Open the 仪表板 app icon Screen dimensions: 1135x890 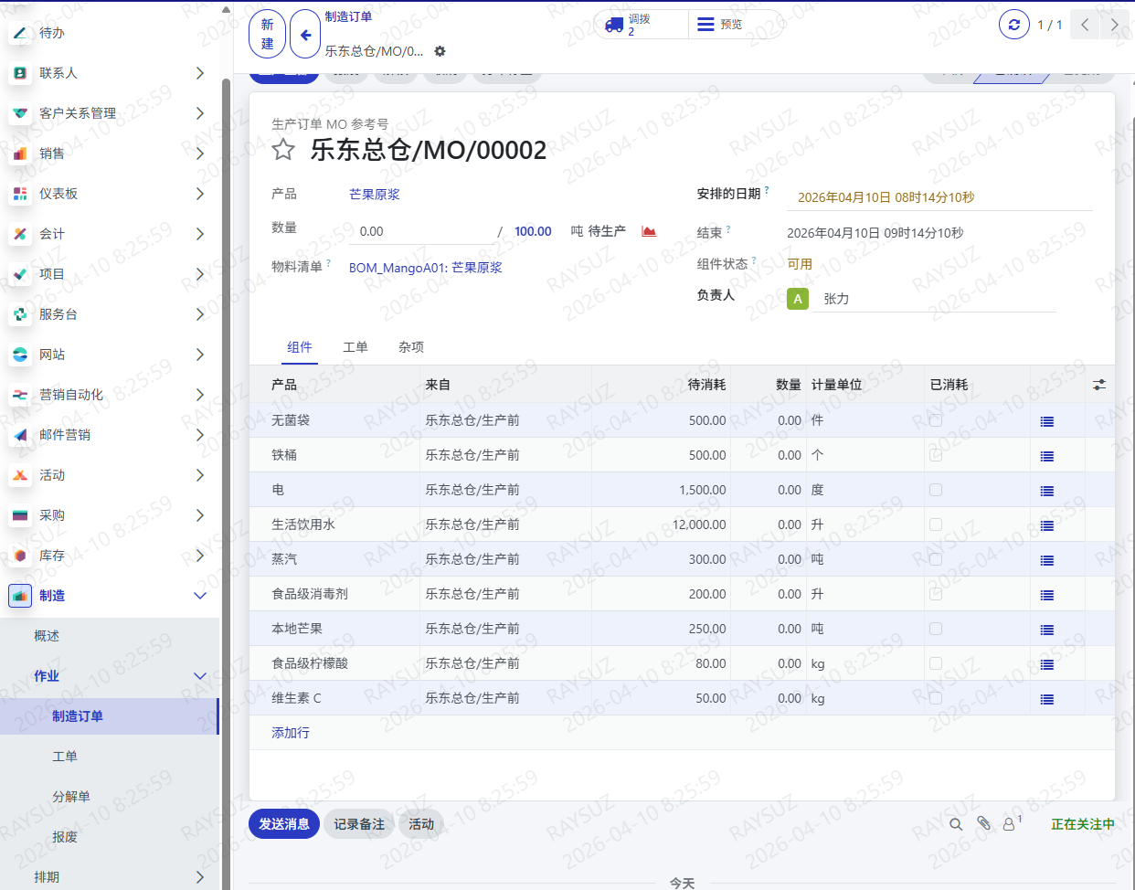click(x=20, y=194)
